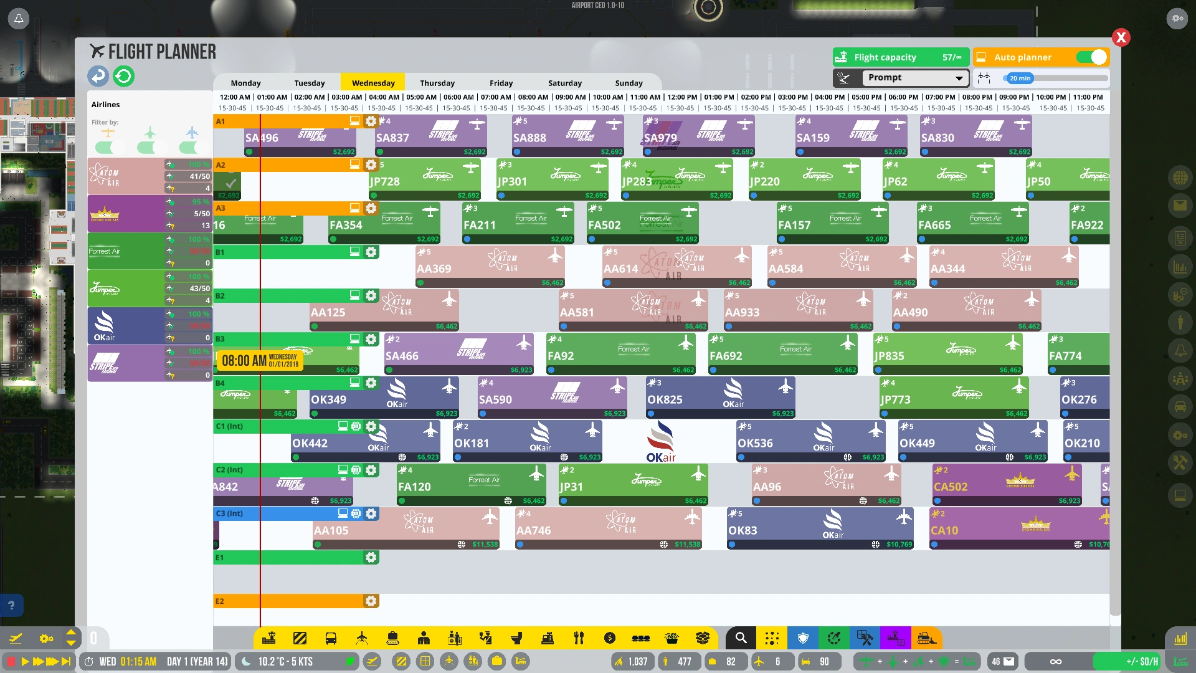Select the bus transport build icon
This screenshot has height=673, width=1196.
[331, 638]
